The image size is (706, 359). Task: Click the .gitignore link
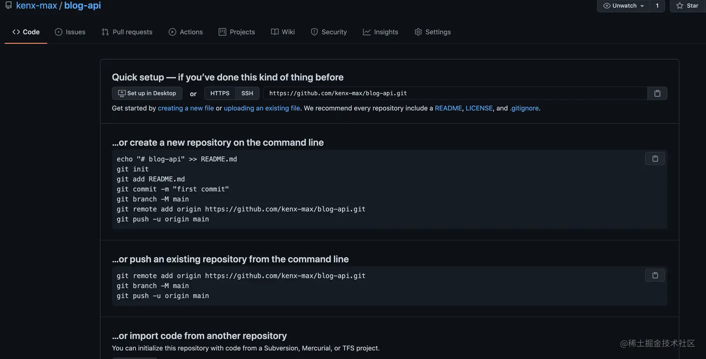pos(524,108)
